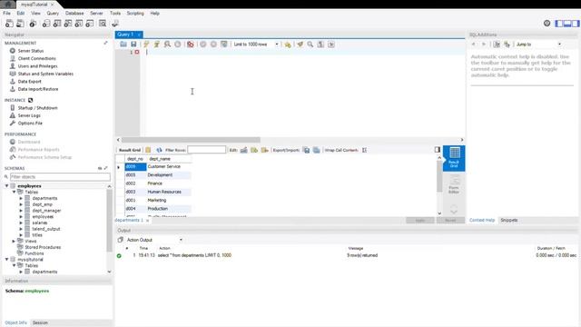Screen dimensions: 581x327
Task: Collapse the mysqltutorial schema node
Action: pos(6,260)
